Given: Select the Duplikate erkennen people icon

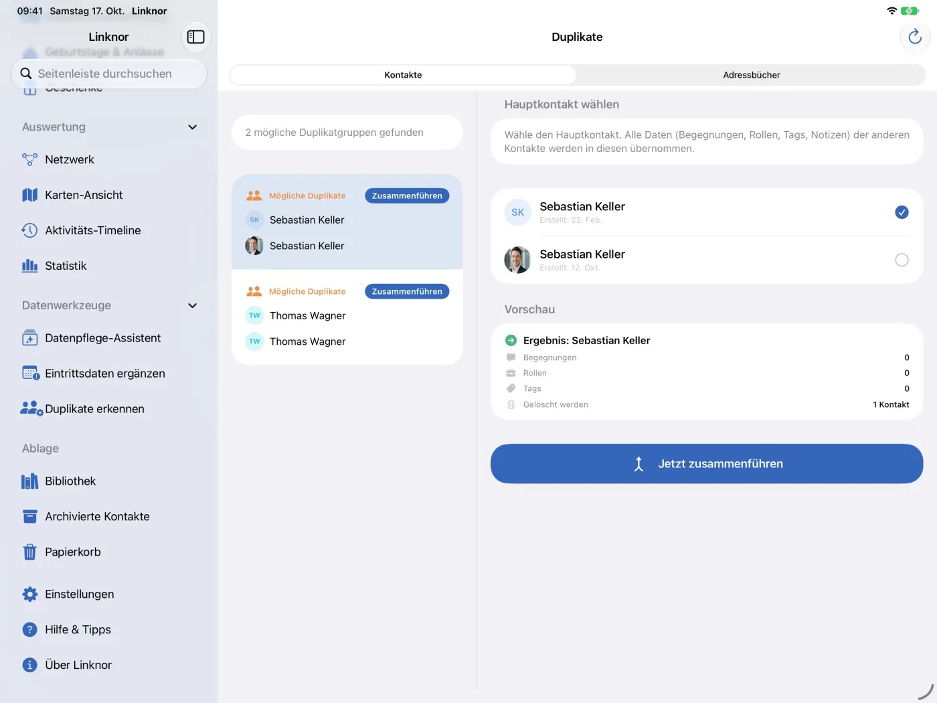Looking at the screenshot, I should tap(31, 408).
